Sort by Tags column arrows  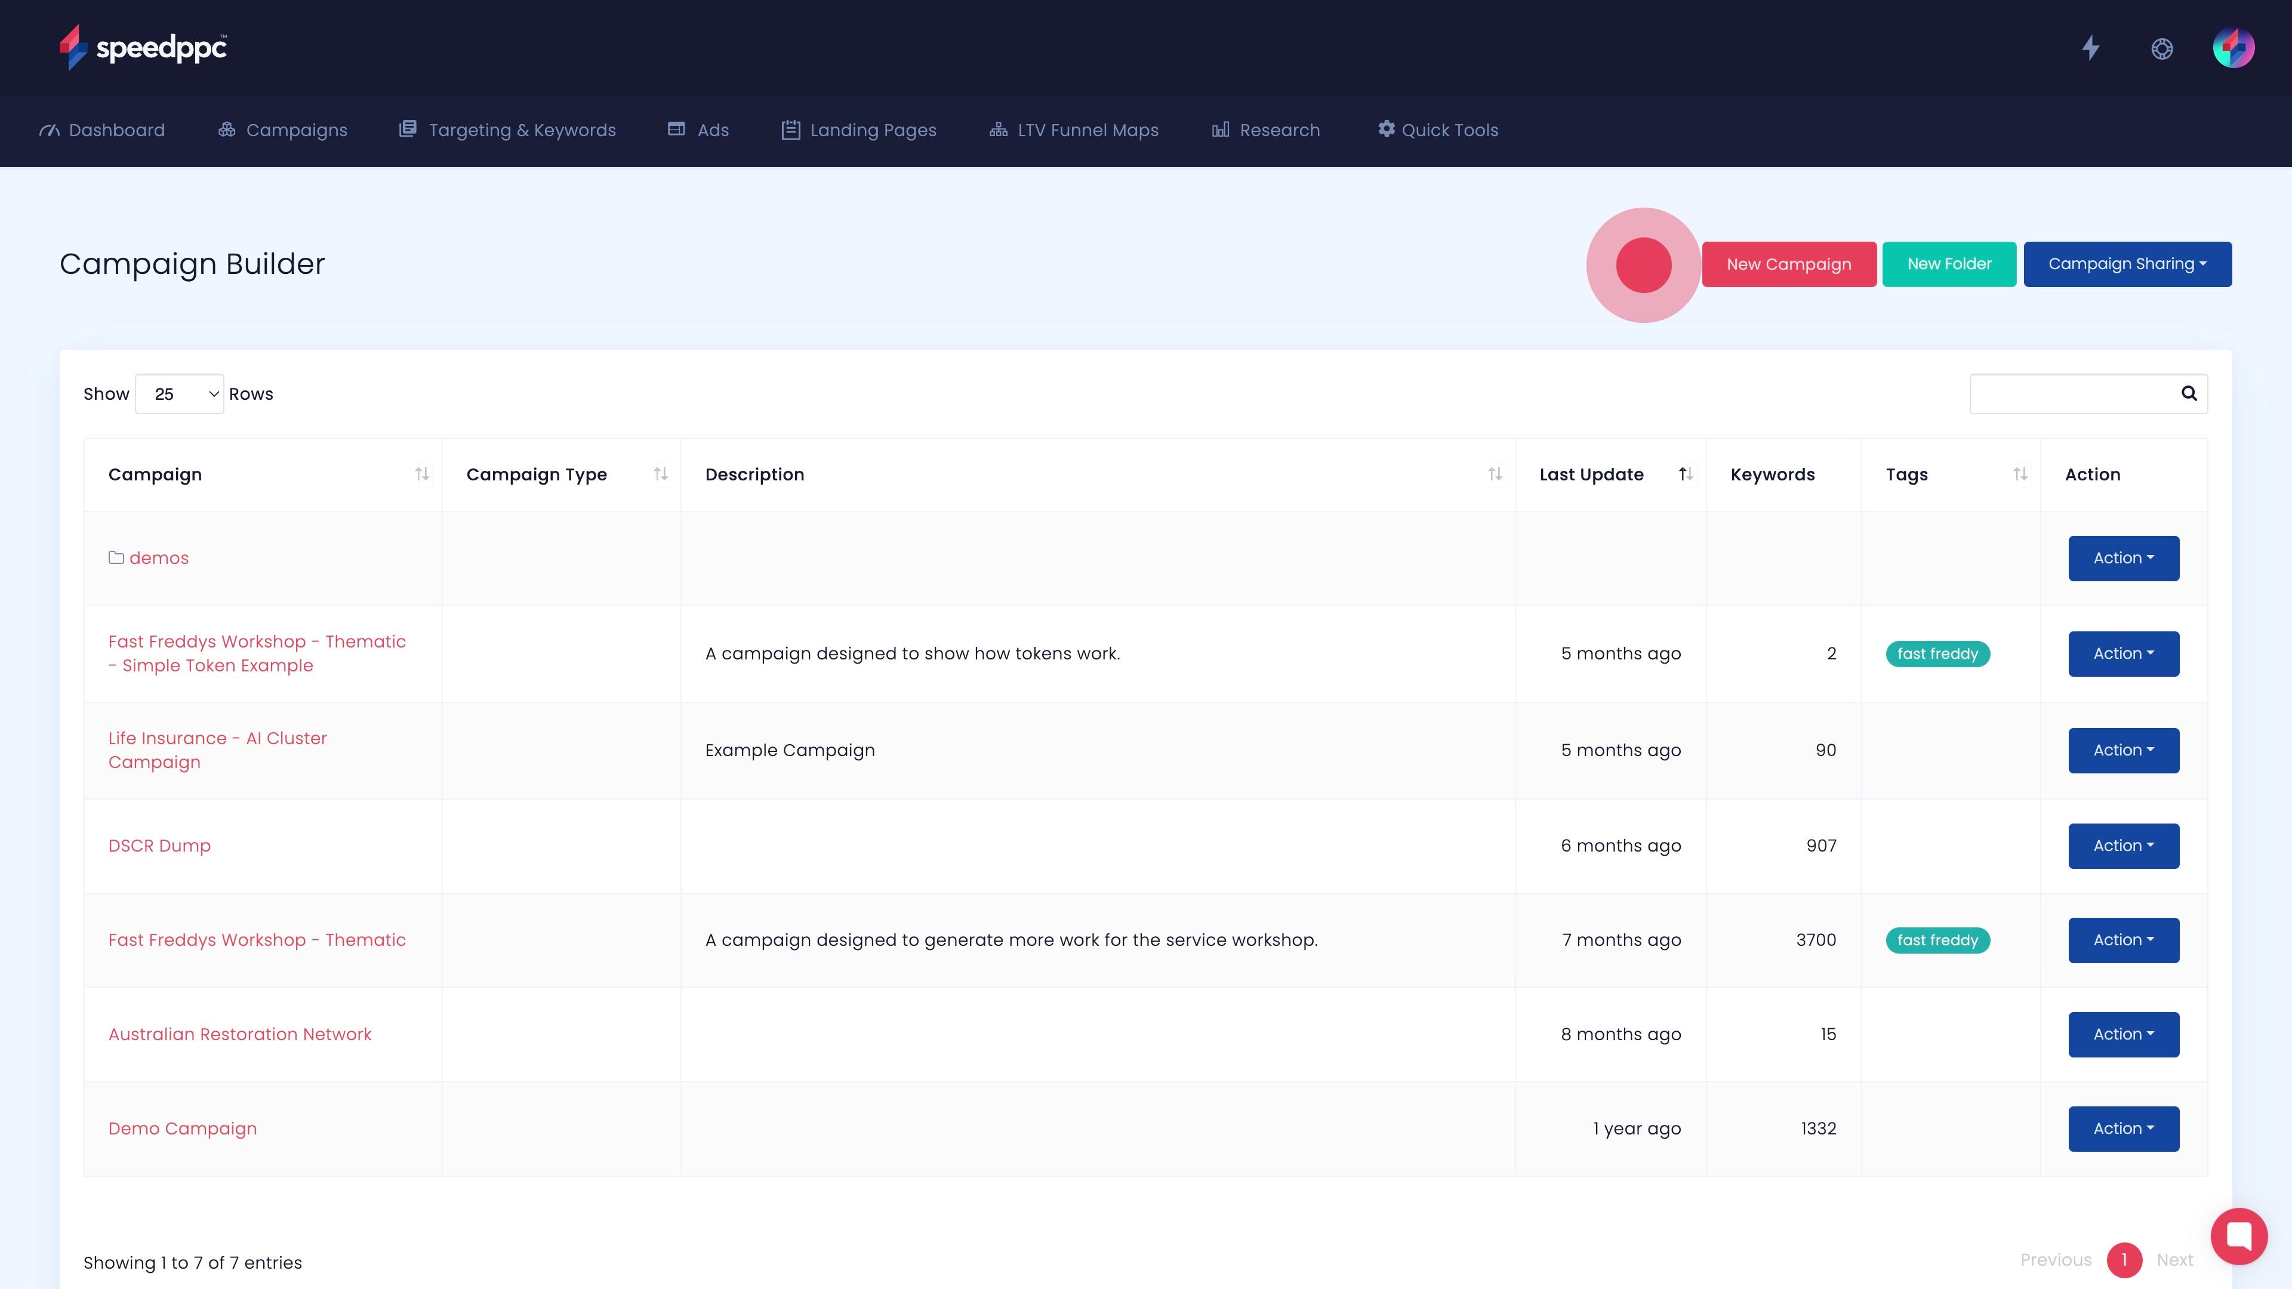tap(2020, 474)
